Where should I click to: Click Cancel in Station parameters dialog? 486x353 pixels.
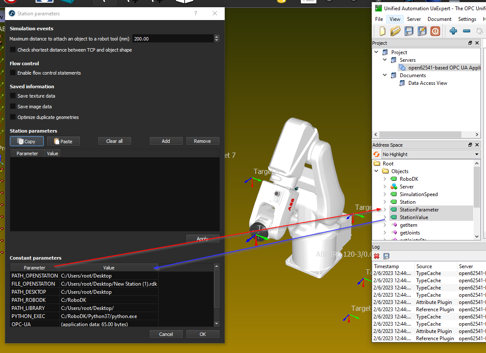(166, 334)
